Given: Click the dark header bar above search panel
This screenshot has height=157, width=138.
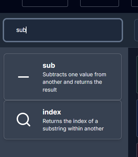Looking at the screenshot, I should [x=69, y=10].
